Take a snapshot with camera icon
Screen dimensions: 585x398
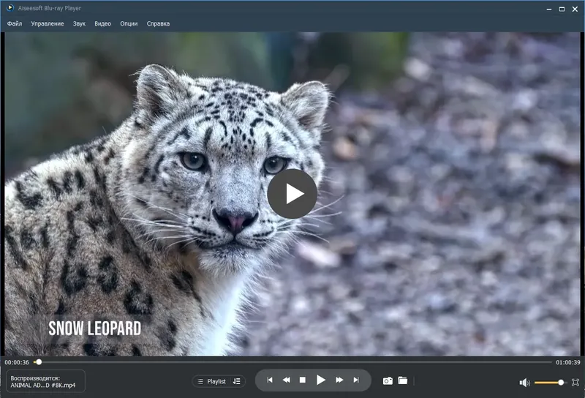pyautogui.click(x=388, y=381)
